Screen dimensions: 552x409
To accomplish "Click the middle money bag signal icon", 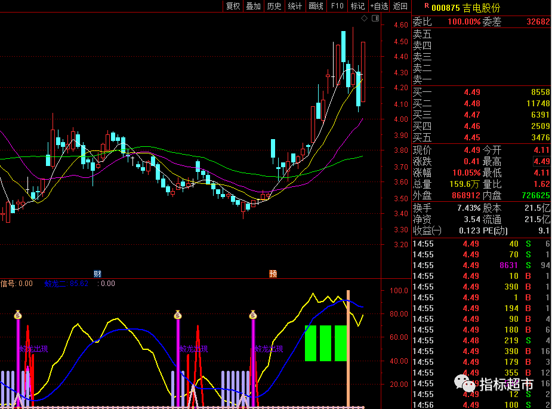I will (178, 315).
